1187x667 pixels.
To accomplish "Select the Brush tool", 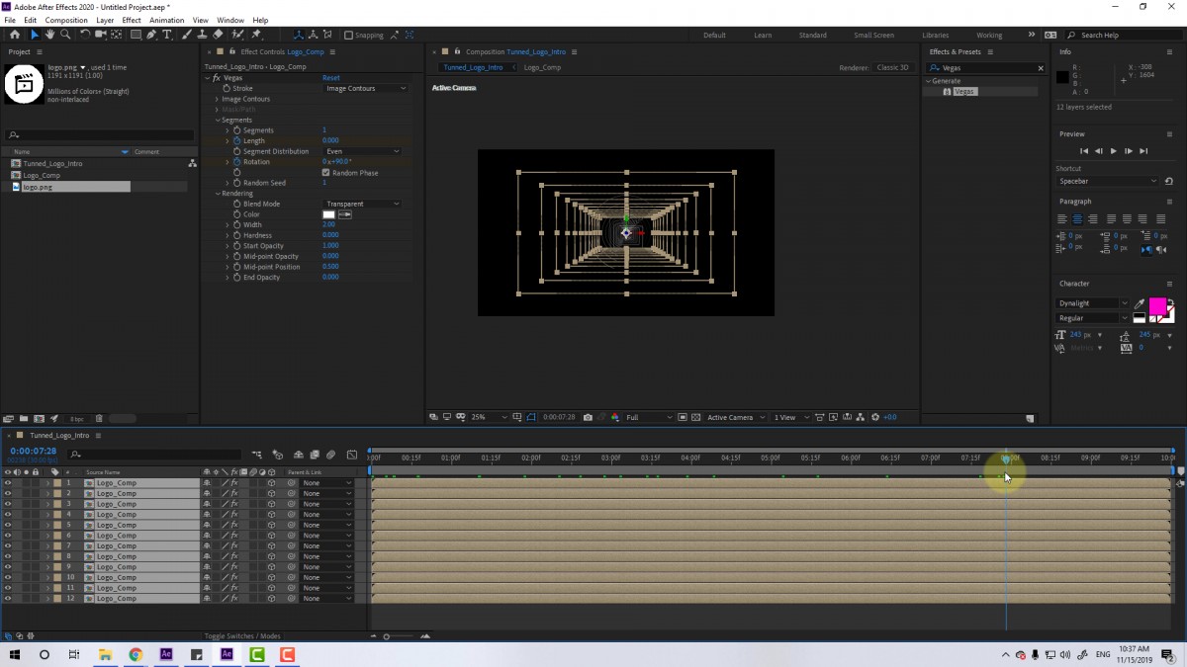I will point(187,35).
